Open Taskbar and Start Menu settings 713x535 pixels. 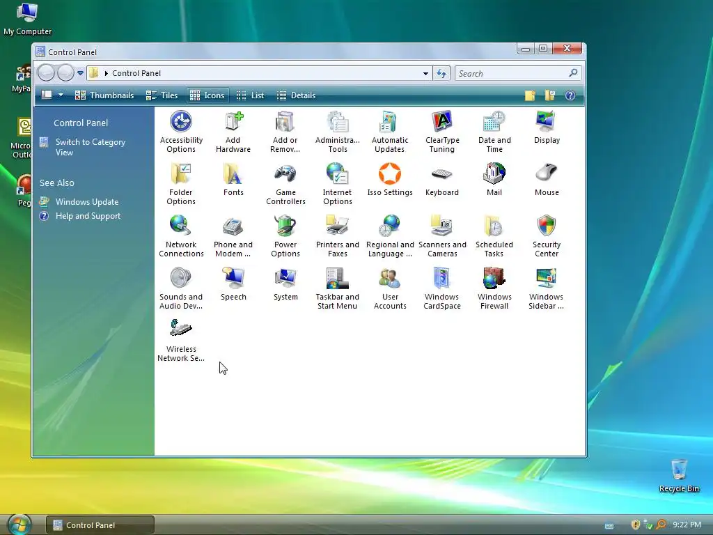click(338, 289)
